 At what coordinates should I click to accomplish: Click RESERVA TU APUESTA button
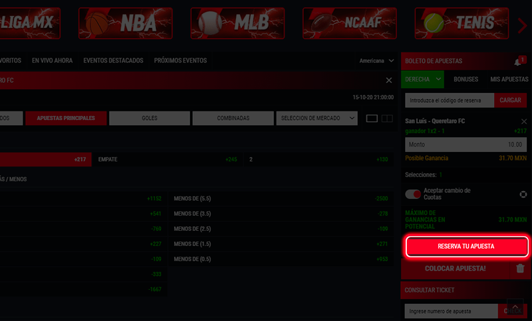tap(466, 246)
